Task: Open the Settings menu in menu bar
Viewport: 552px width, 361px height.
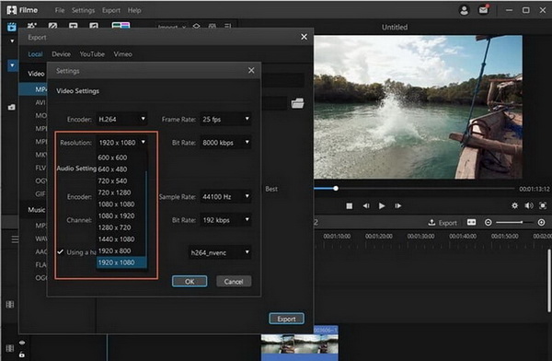Action: coord(83,10)
